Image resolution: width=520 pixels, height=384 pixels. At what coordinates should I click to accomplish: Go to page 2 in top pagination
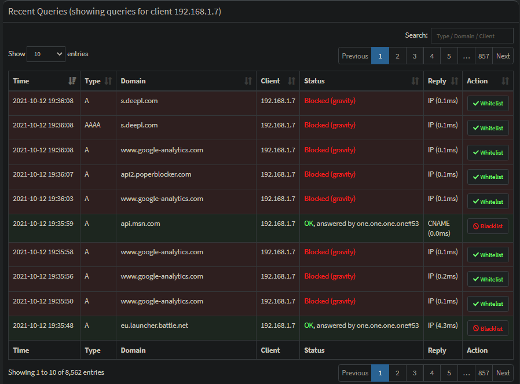pos(397,56)
